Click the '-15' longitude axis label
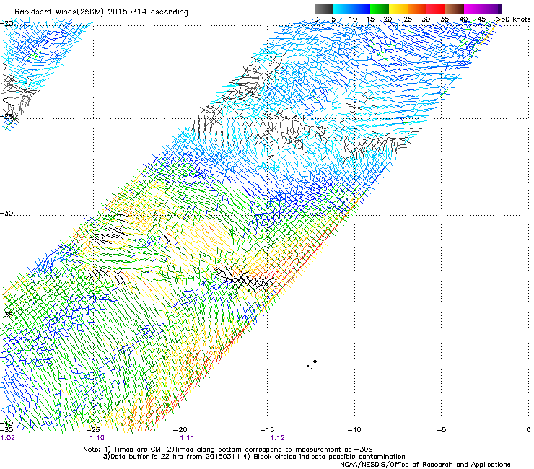The height and width of the screenshot is (469, 534). [x=267, y=430]
